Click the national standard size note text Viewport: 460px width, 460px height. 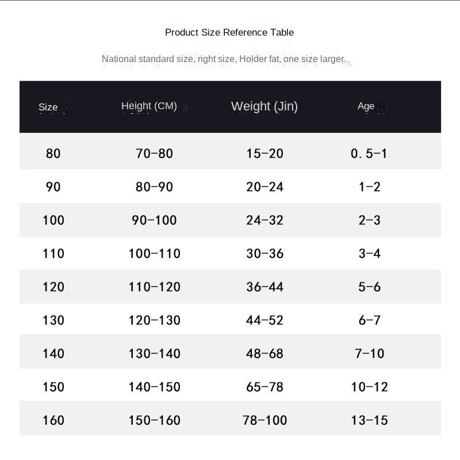click(x=224, y=59)
